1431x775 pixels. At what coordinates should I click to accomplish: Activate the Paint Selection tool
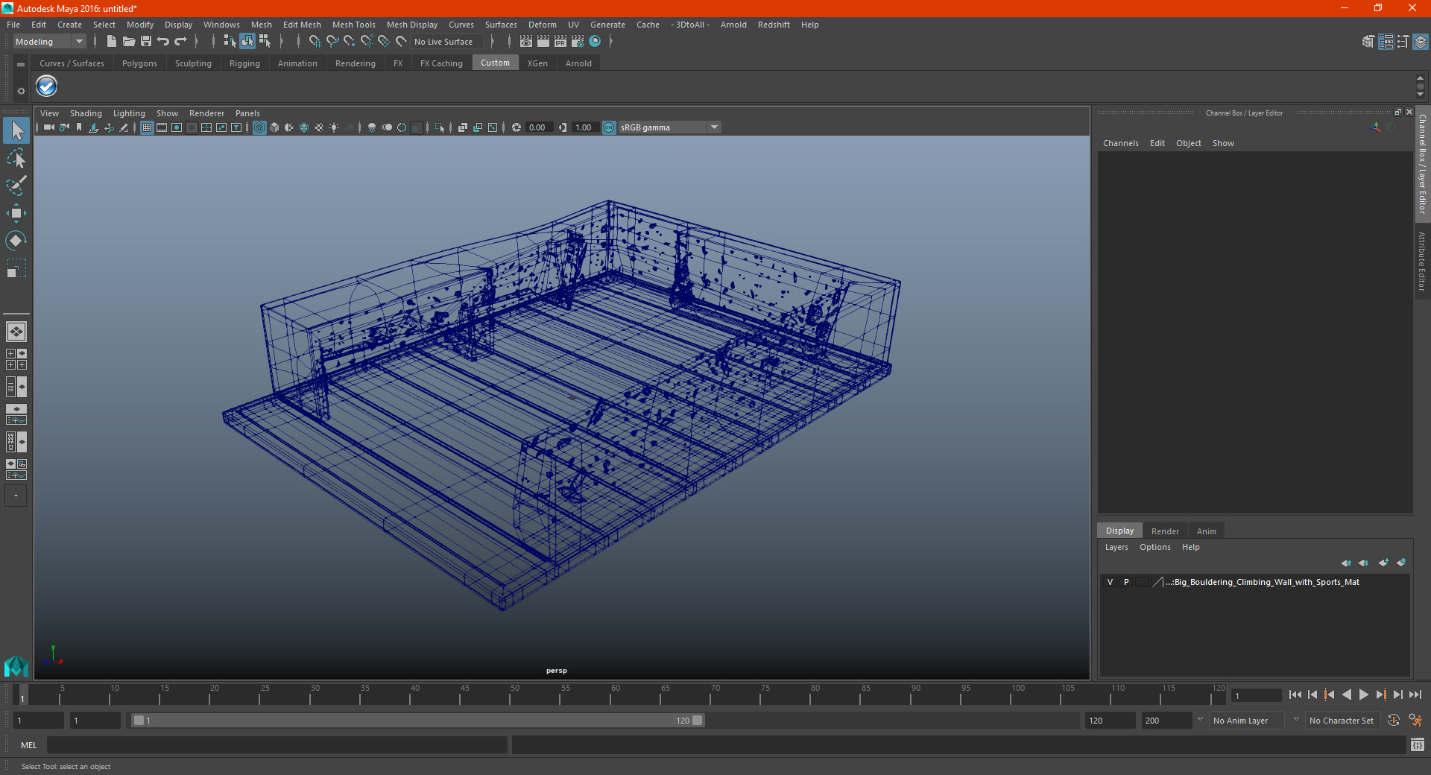click(16, 186)
